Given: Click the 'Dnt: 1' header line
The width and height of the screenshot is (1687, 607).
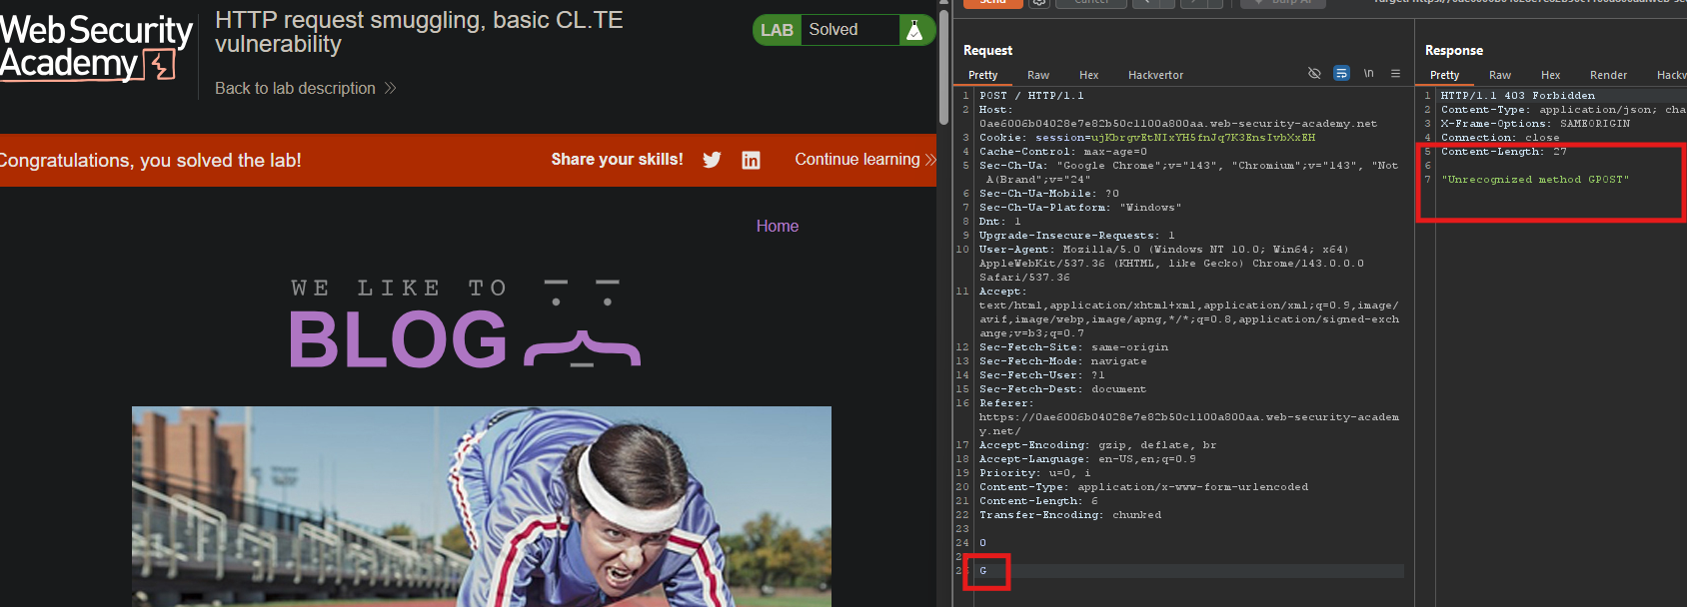Looking at the screenshot, I should tap(1000, 222).
